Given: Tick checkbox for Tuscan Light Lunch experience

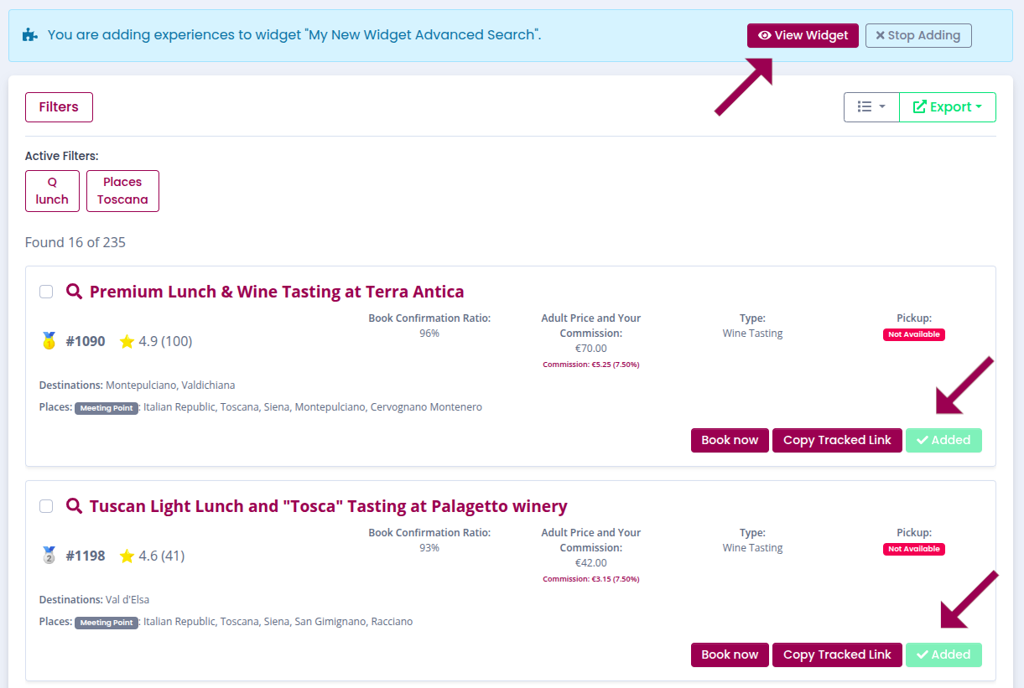Looking at the screenshot, I should pyautogui.click(x=46, y=506).
